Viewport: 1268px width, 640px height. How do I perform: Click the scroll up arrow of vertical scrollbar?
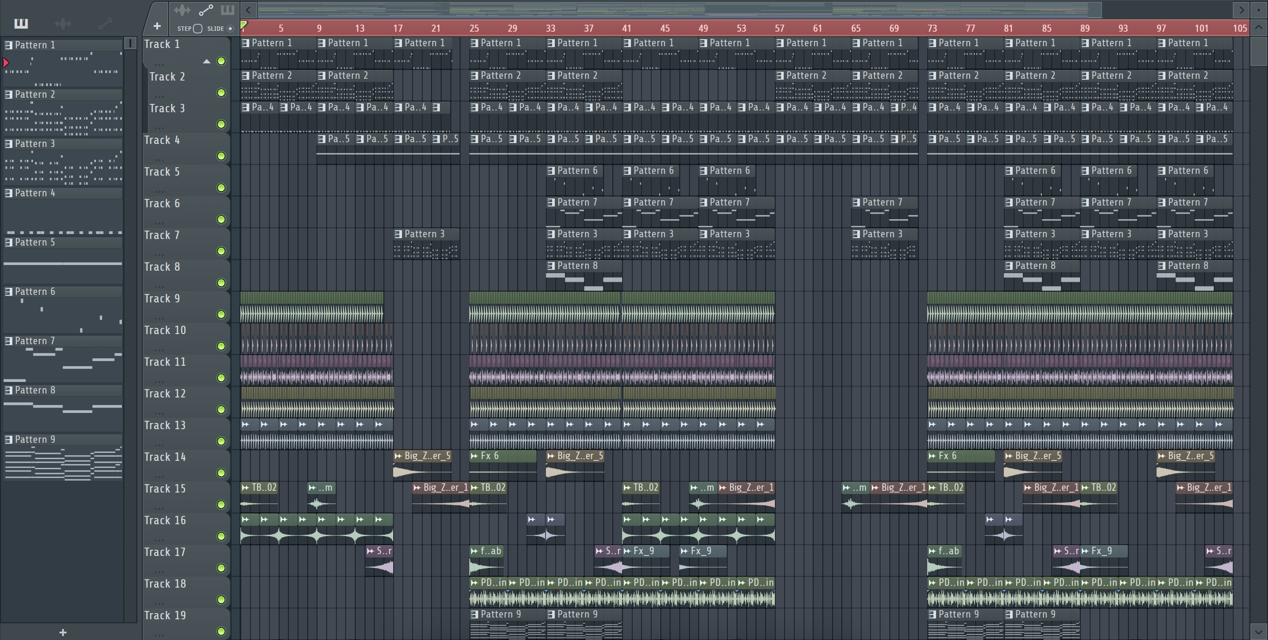coord(1259,28)
